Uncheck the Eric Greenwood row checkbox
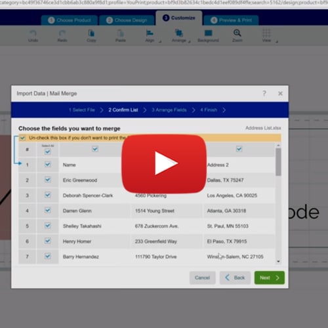This screenshot has height=328, width=328. pos(47,180)
